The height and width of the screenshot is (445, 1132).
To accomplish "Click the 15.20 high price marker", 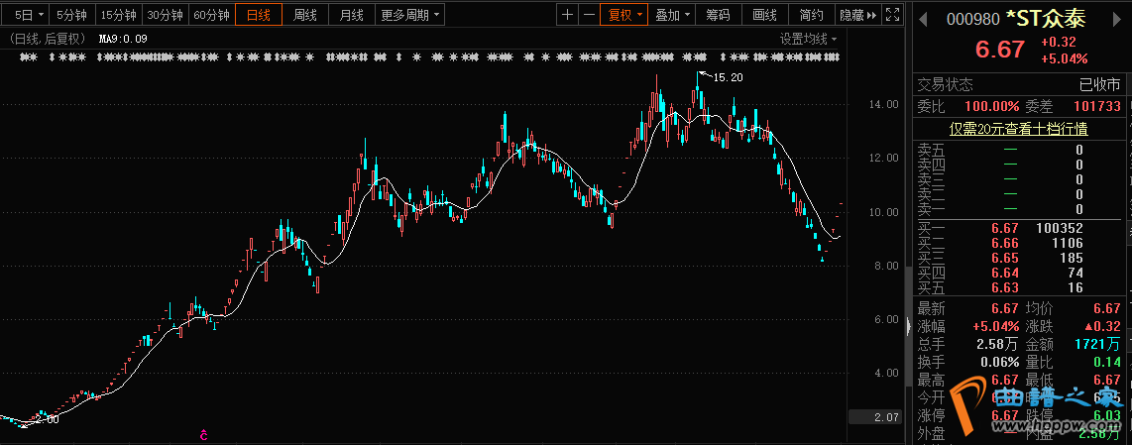I will (727, 77).
